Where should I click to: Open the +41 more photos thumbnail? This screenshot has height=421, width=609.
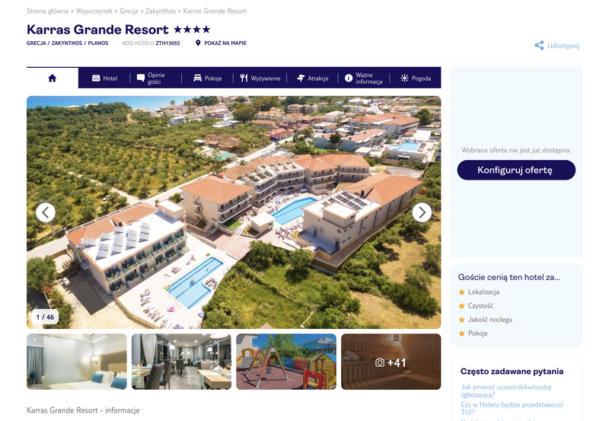click(391, 362)
